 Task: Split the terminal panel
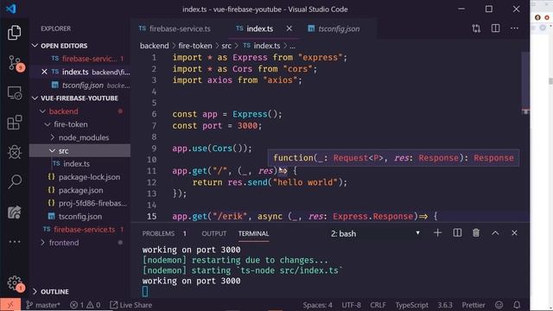pyautogui.click(x=457, y=233)
